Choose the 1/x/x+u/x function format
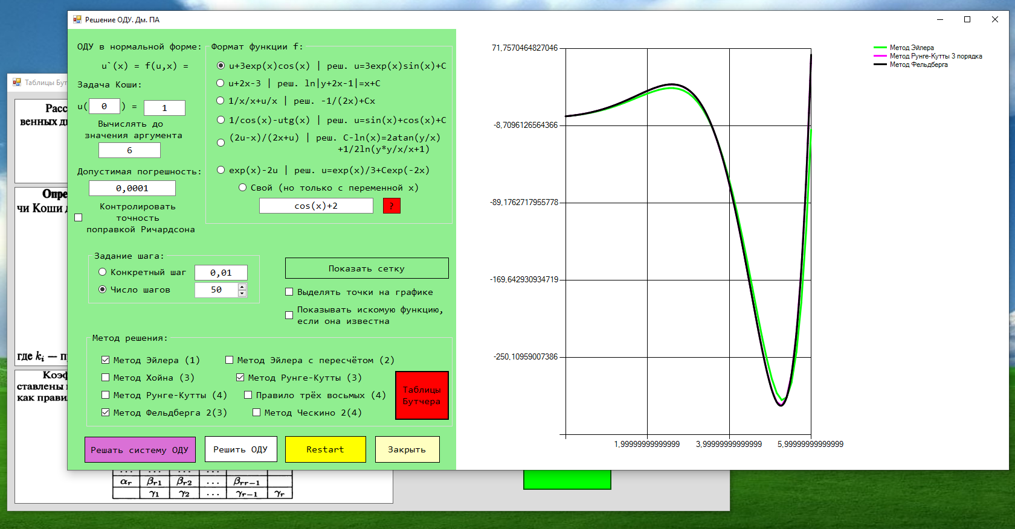This screenshot has width=1015, height=529. point(221,101)
